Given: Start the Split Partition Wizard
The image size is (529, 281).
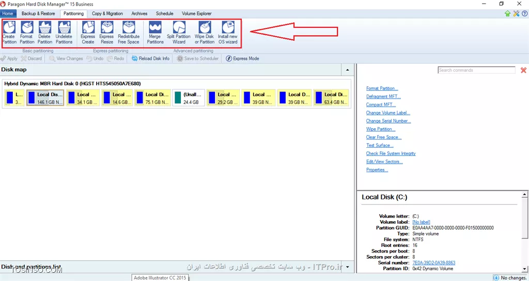Looking at the screenshot, I should click(x=179, y=33).
